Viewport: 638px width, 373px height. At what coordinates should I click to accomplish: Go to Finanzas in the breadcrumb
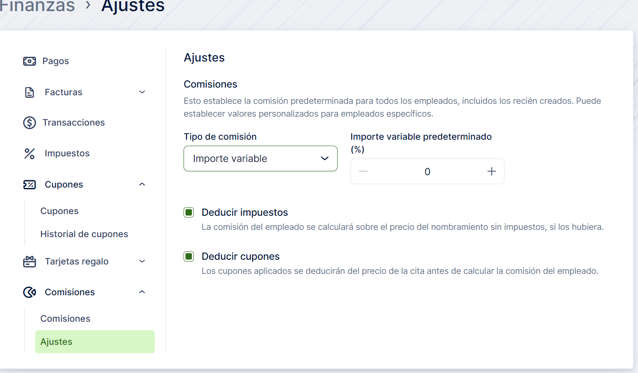pyautogui.click(x=37, y=6)
